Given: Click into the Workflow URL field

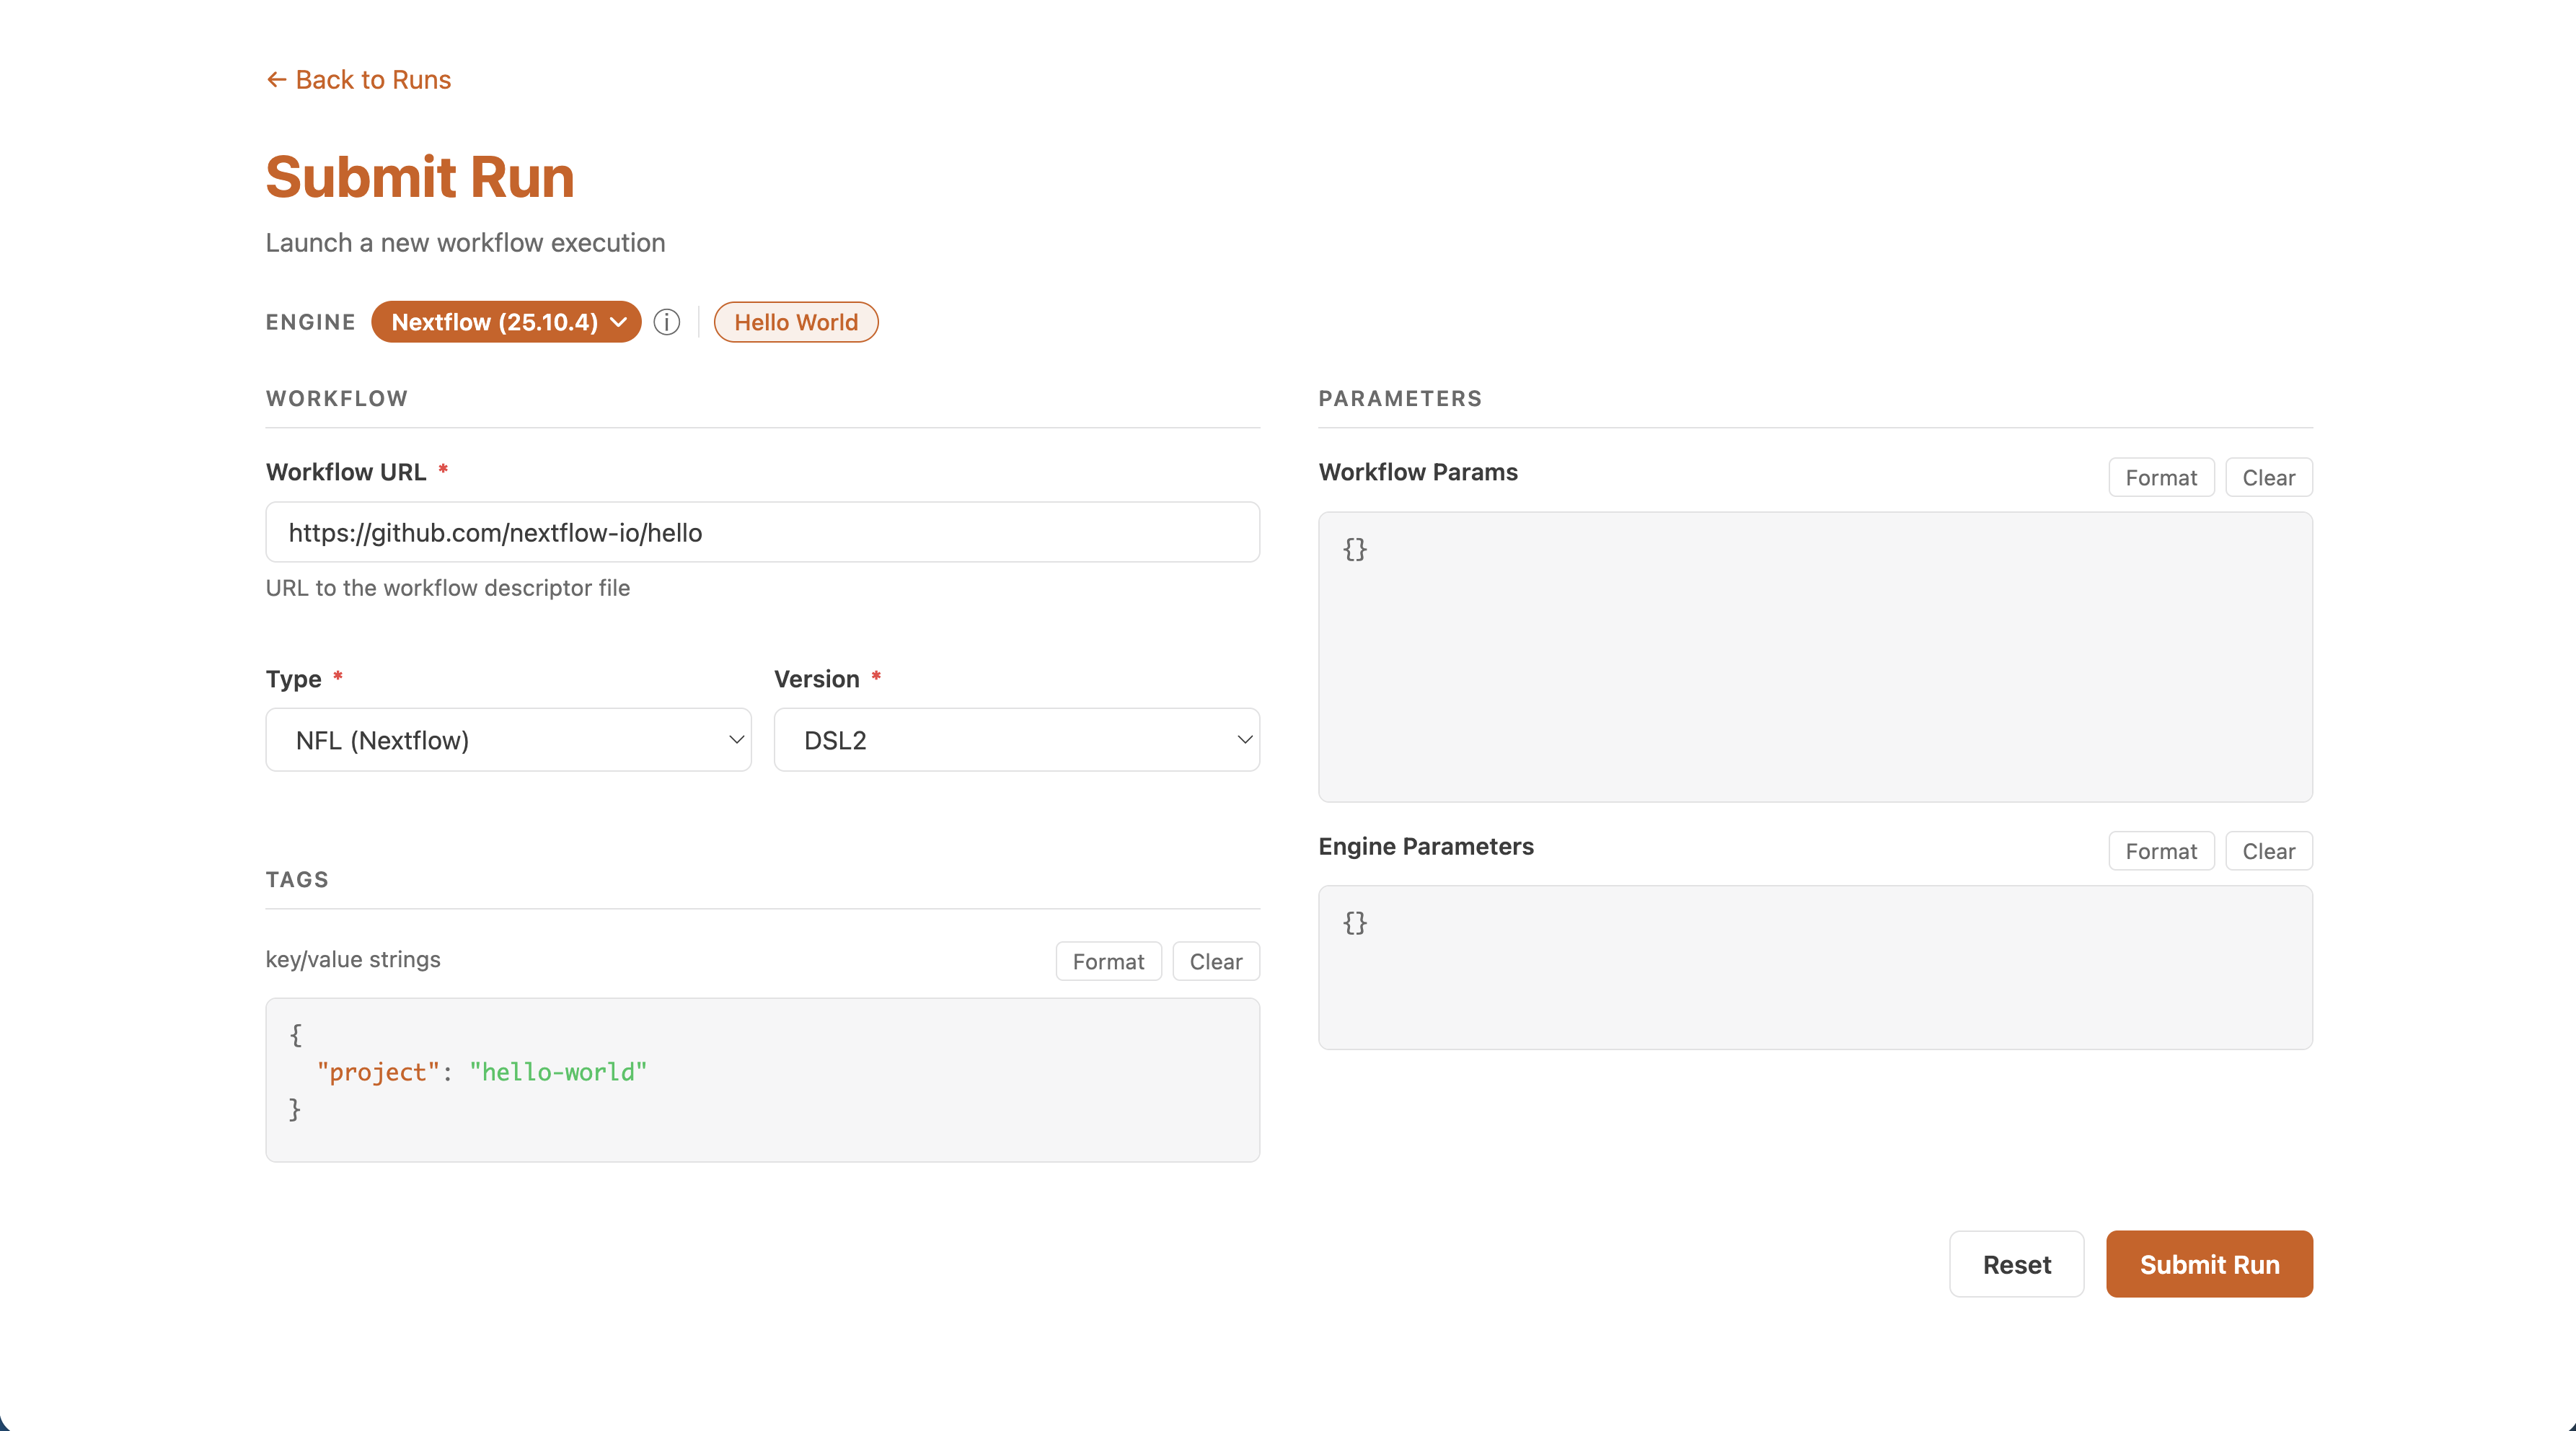Looking at the screenshot, I should (x=762, y=532).
